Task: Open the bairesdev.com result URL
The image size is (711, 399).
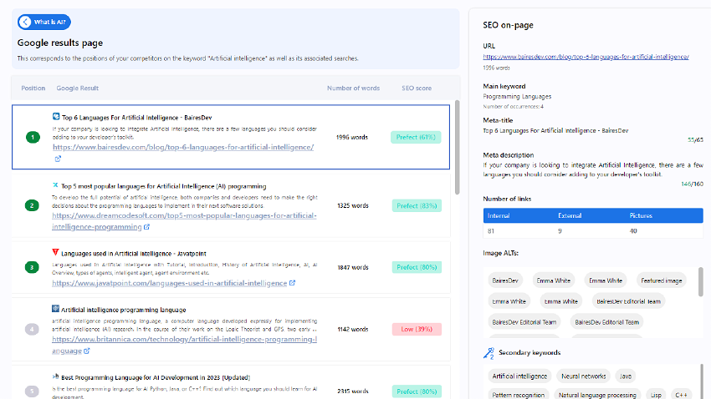Action: (183, 147)
